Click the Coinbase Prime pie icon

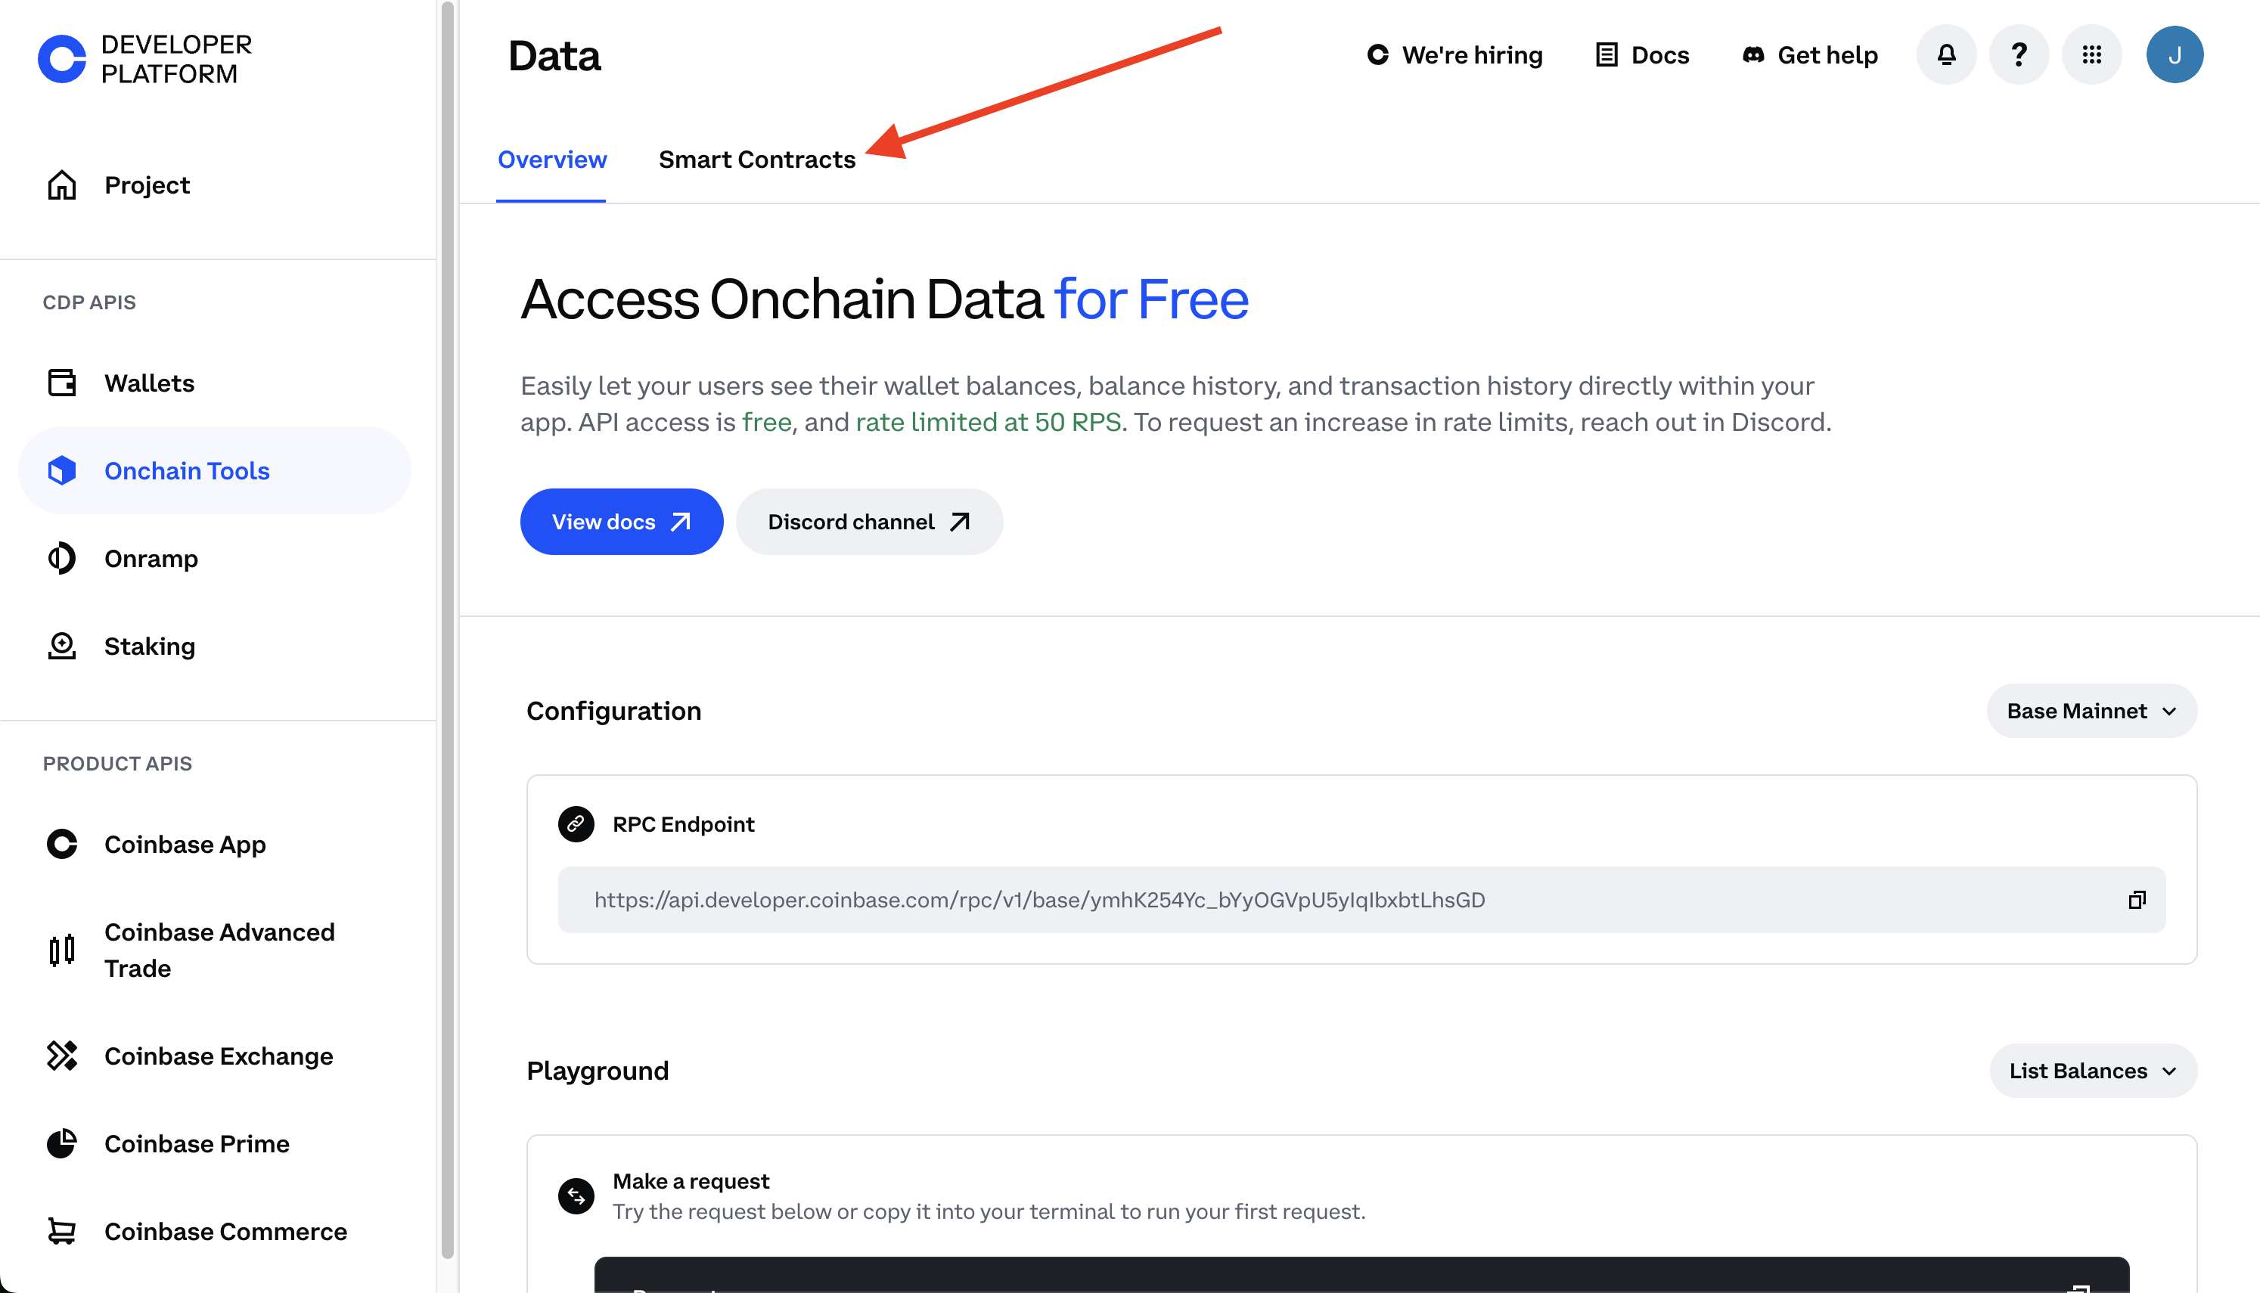61,1144
